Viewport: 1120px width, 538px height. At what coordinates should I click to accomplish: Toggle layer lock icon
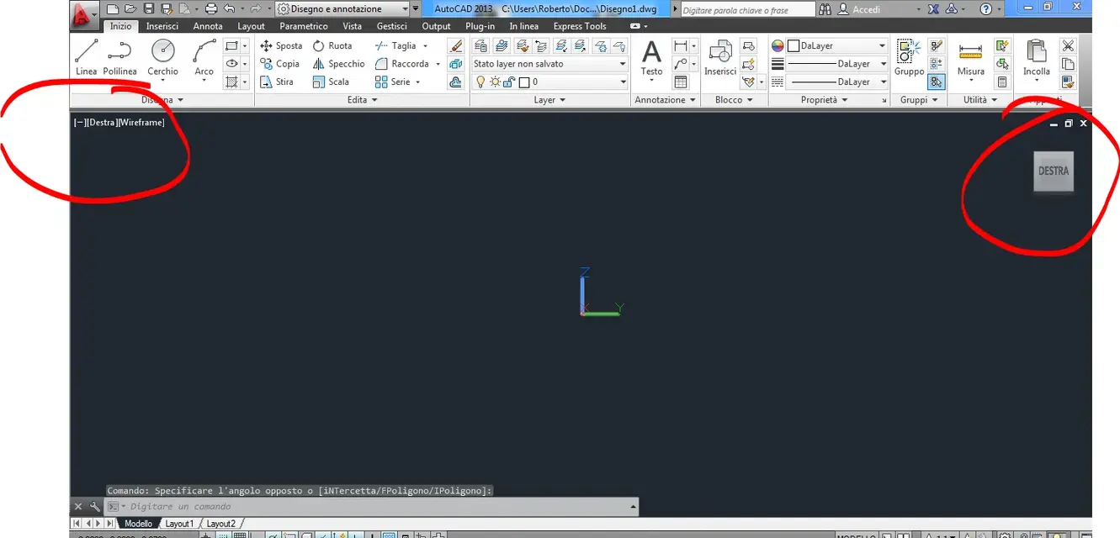[508, 82]
